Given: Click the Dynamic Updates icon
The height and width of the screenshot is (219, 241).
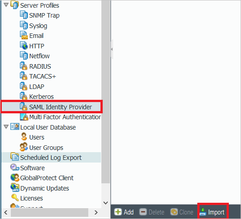Looking at the screenshot, I should (x=15, y=187).
